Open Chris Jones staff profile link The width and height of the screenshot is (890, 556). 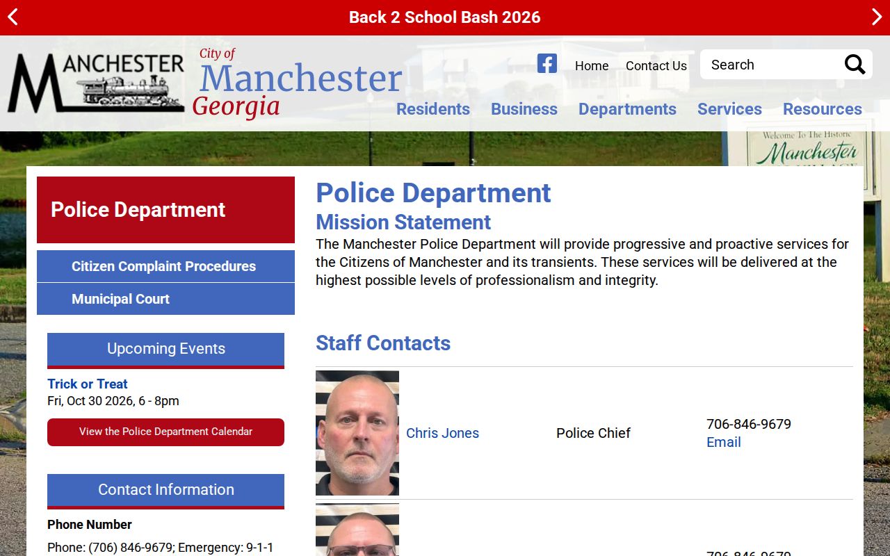pyautogui.click(x=442, y=433)
